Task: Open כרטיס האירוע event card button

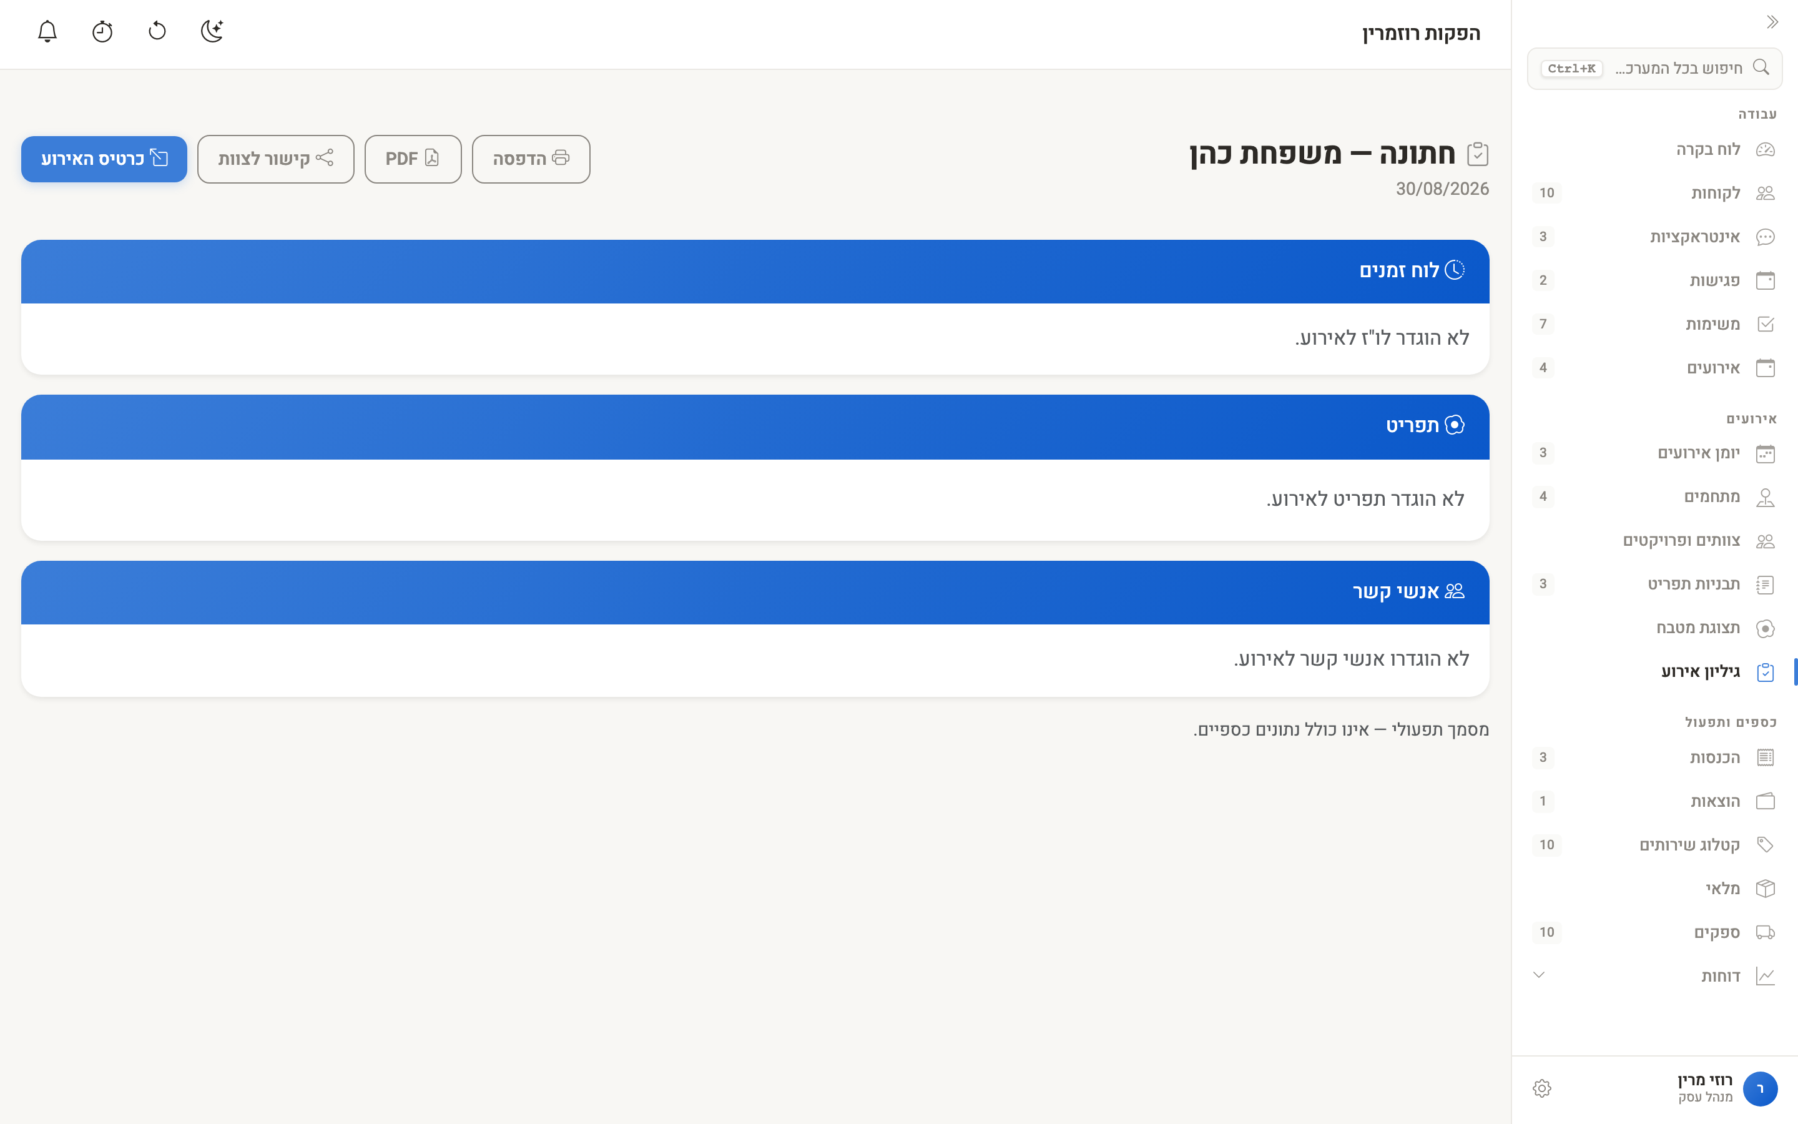Action: tap(104, 159)
